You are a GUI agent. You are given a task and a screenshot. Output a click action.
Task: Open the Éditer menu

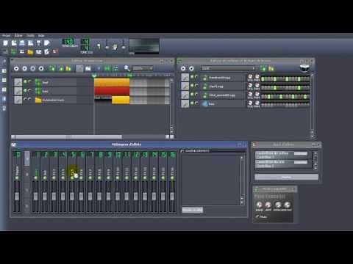(18, 36)
